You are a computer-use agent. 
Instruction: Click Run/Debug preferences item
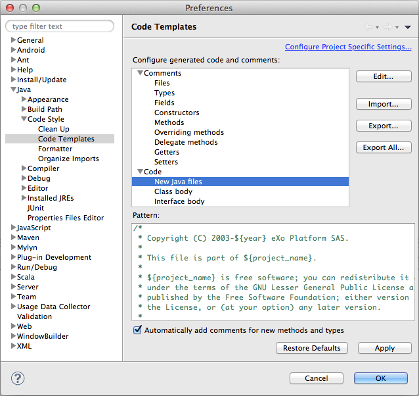pos(37,267)
